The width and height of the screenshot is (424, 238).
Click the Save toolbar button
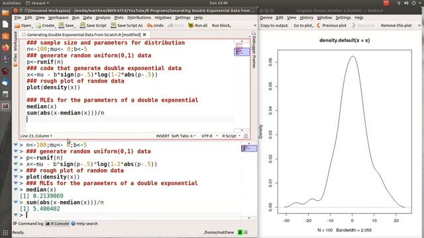pos(67,25)
